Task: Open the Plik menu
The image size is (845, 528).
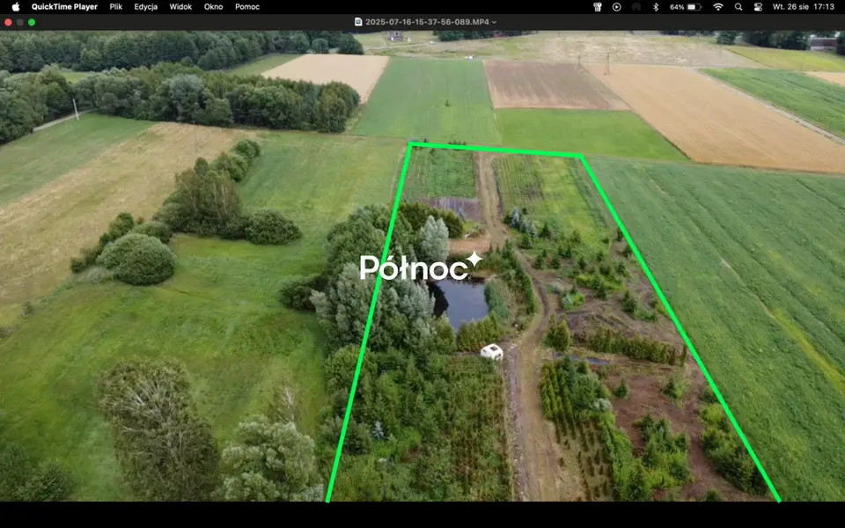Action: (x=116, y=7)
